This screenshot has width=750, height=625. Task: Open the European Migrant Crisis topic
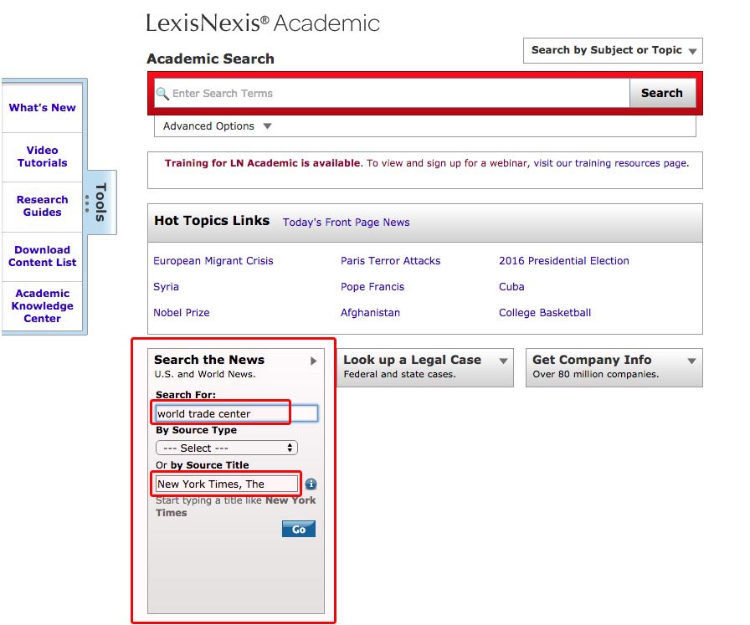213,261
